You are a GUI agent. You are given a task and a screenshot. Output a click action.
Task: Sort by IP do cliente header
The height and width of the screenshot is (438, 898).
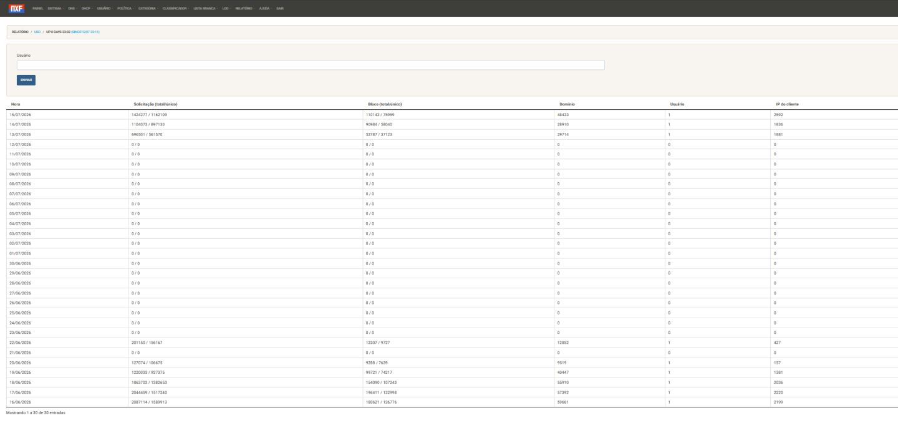[787, 104]
